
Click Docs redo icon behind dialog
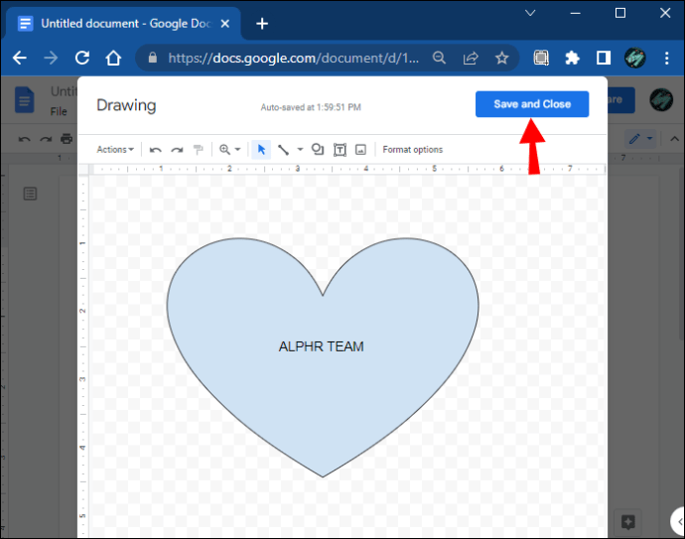click(46, 139)
